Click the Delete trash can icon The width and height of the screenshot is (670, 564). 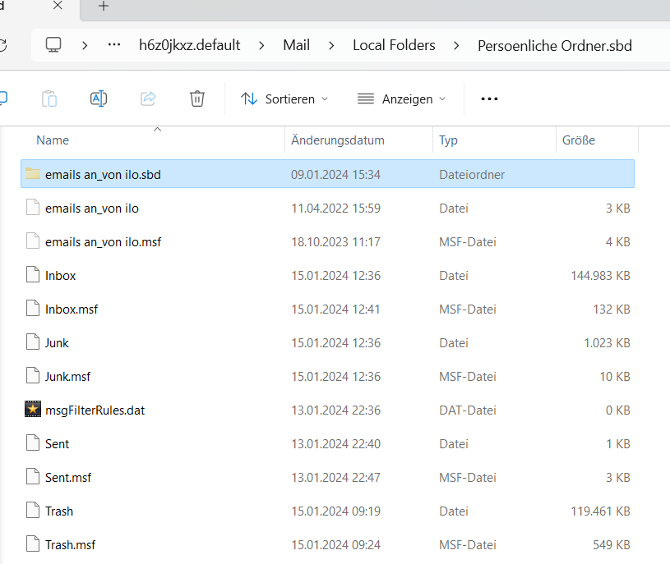(197, 99)
